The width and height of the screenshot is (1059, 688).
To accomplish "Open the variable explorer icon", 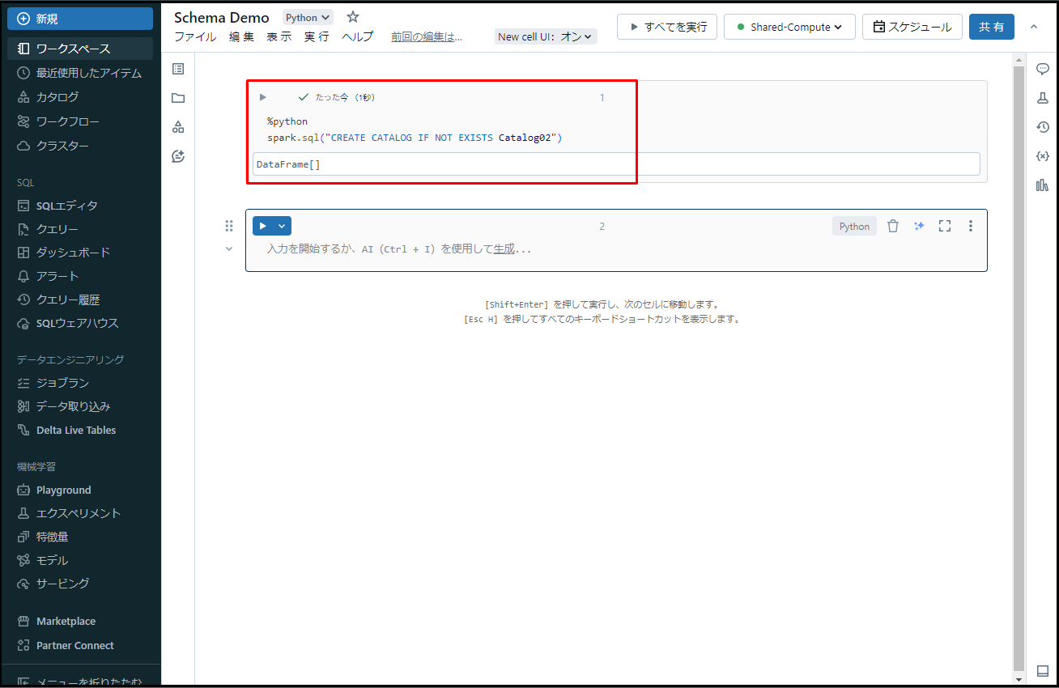I will tap(1043, 156).
